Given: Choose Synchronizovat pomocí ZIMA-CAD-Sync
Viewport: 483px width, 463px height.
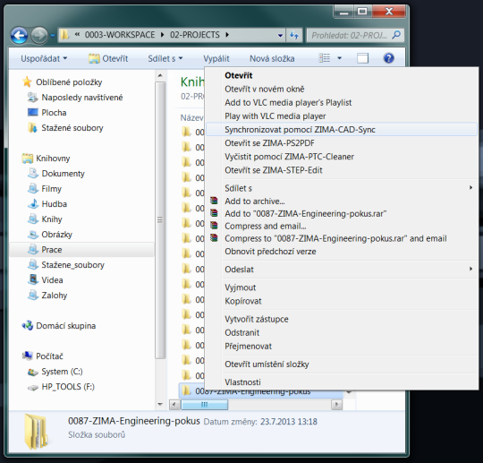Looking at the screenshot, I should pyautogui.click(x=342, y=130).
